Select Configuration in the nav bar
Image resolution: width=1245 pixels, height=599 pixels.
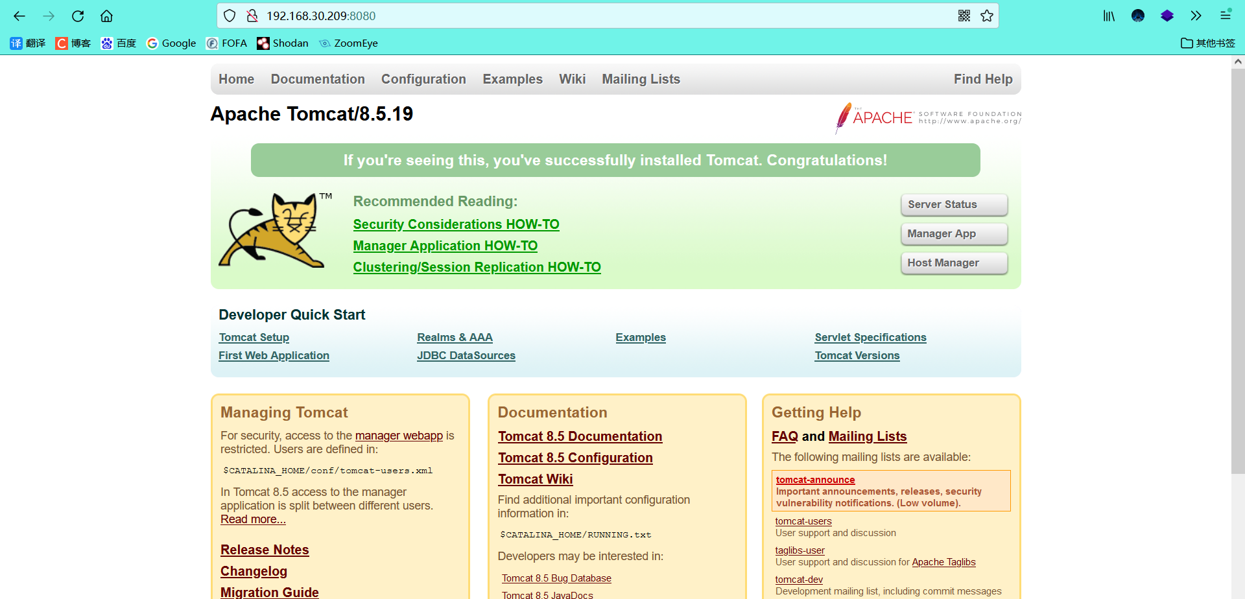[423, 79]
